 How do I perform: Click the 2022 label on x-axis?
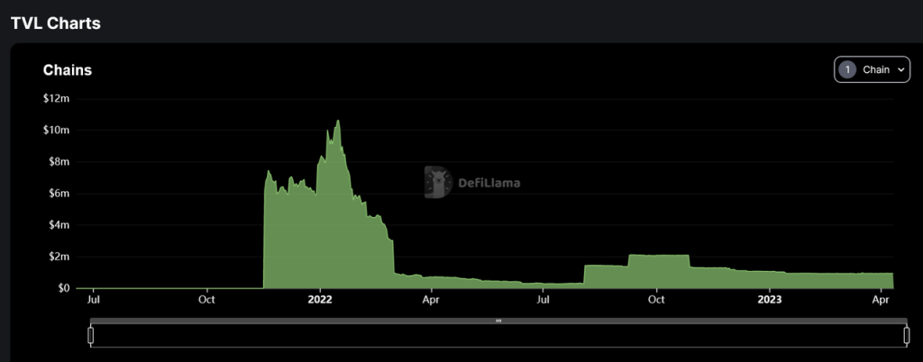click(320, 299)
